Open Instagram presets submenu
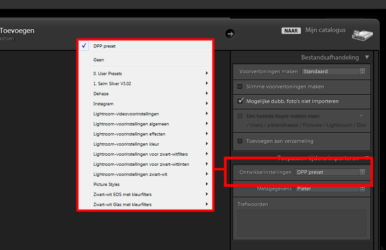Image resolution: width=386 pixels, height=250 pixels. coord(146,103)
